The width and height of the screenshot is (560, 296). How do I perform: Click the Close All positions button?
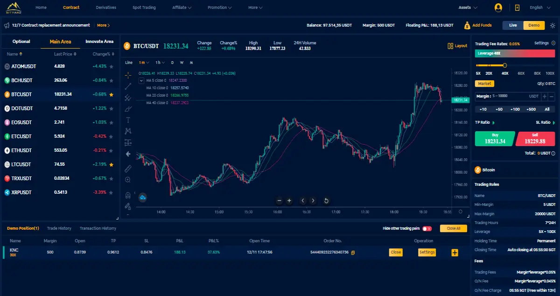[x=454, y=229]
